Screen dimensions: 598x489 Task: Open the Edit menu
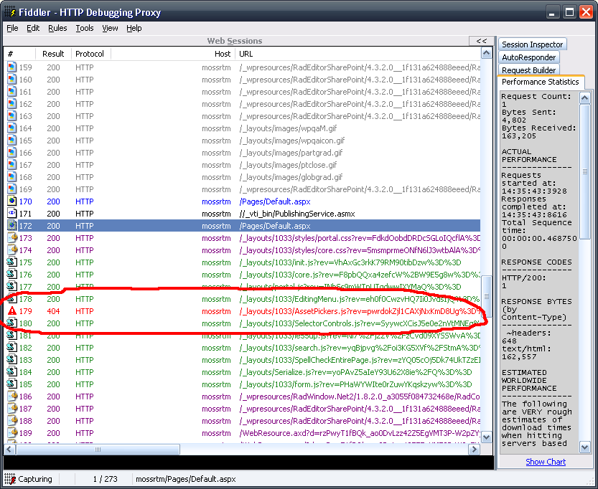click(x=33, y=28)
